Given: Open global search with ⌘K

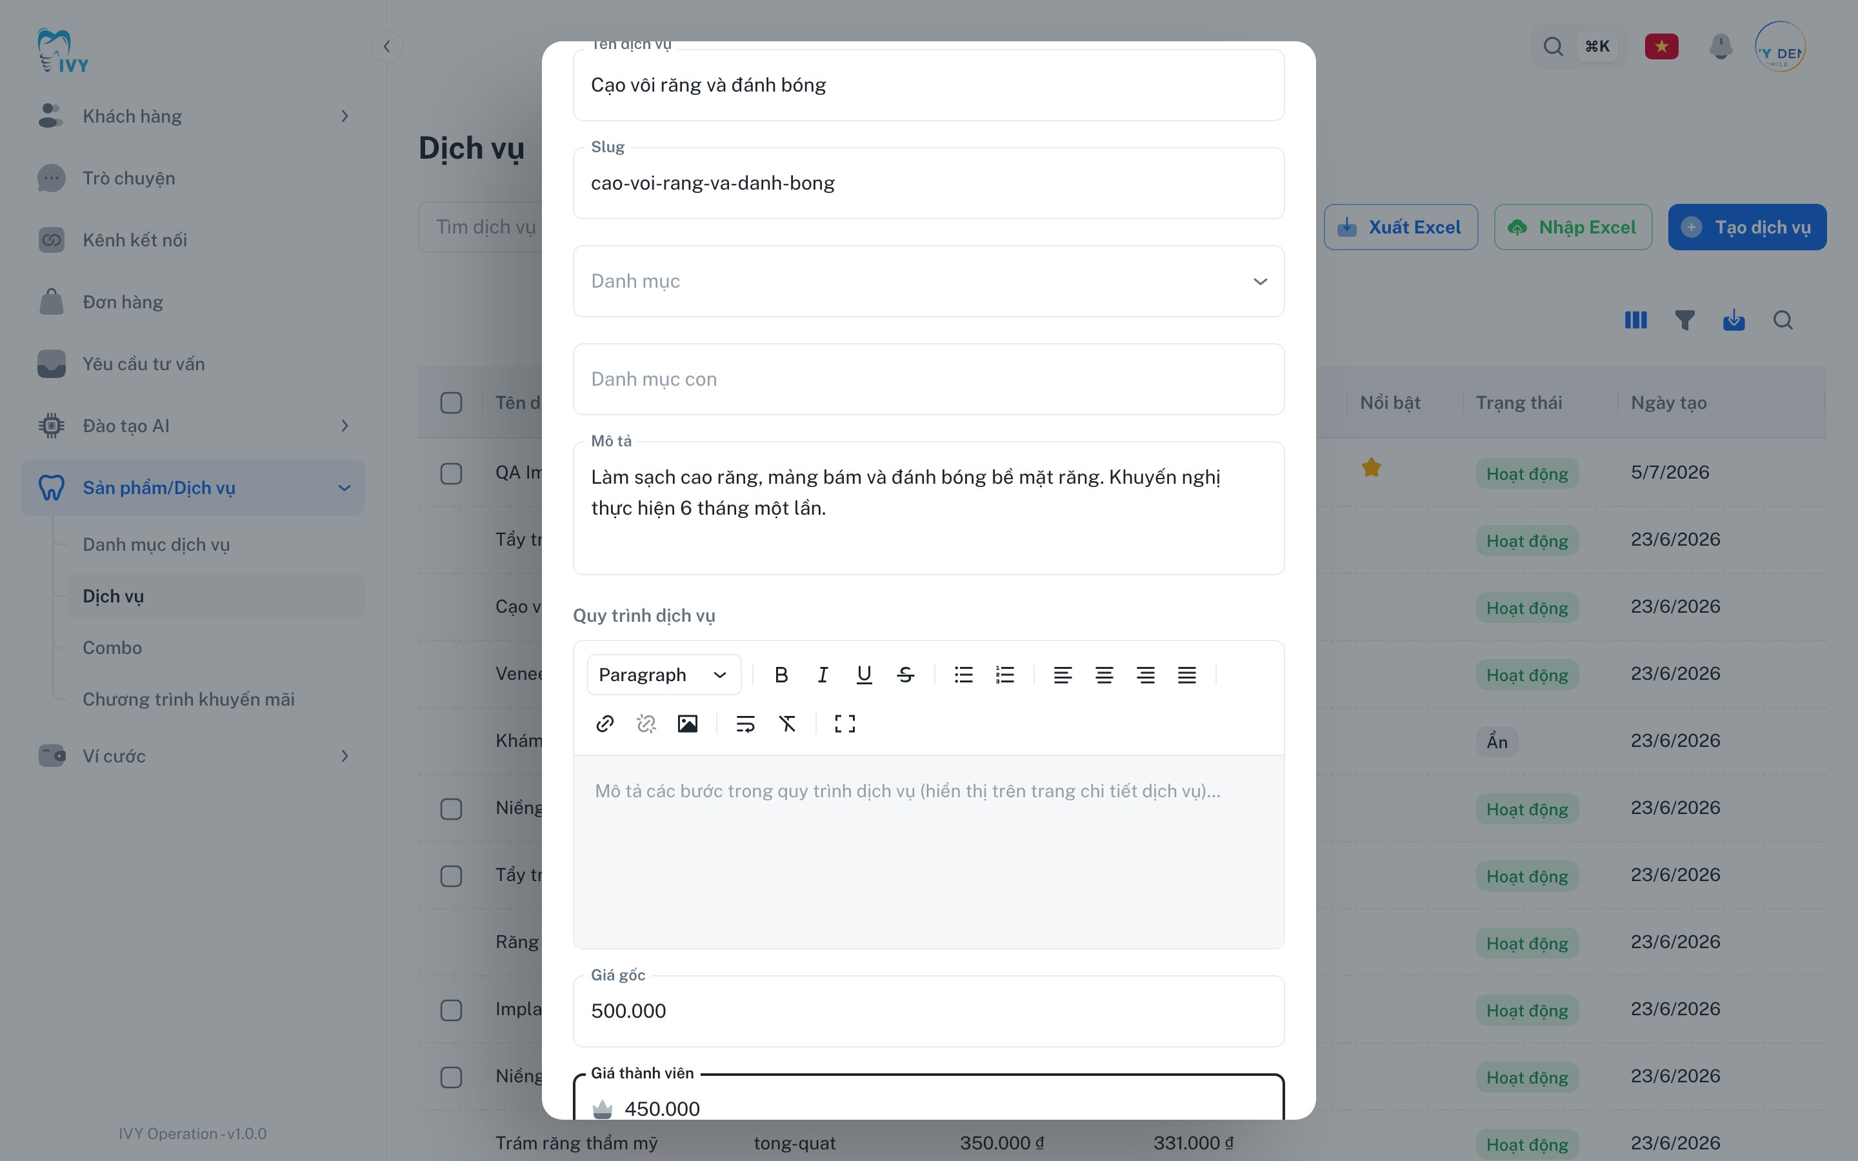Looking at the screenshot, I should (x=1579, y=47).
